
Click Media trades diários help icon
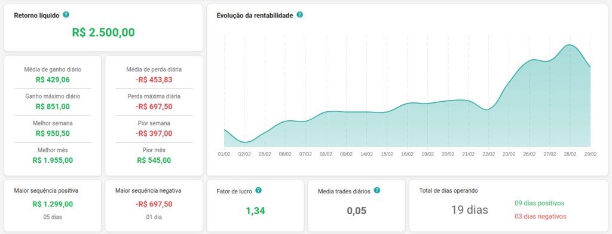click(377, 190)
